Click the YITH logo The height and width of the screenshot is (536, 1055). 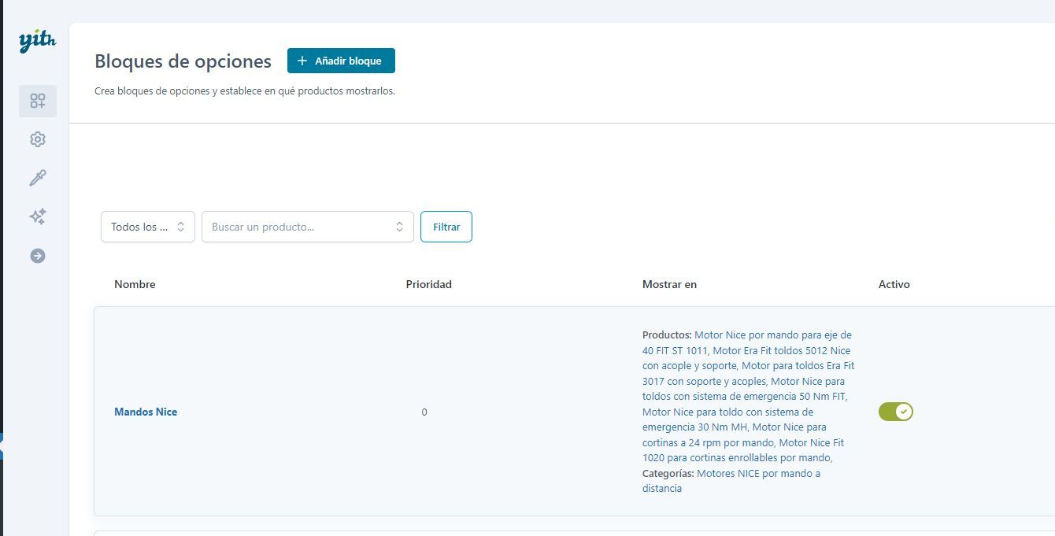(x=37, y=41)
